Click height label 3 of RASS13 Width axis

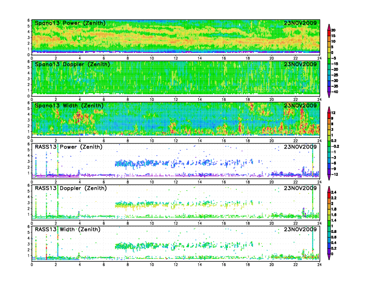[x=29, y=244]
